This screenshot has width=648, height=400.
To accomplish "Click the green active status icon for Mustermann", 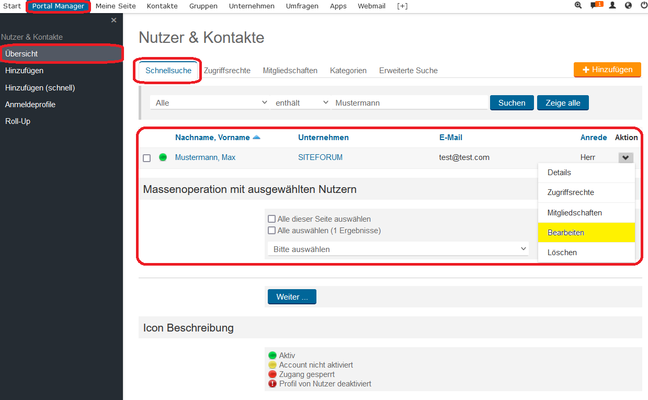I will 163,157.
